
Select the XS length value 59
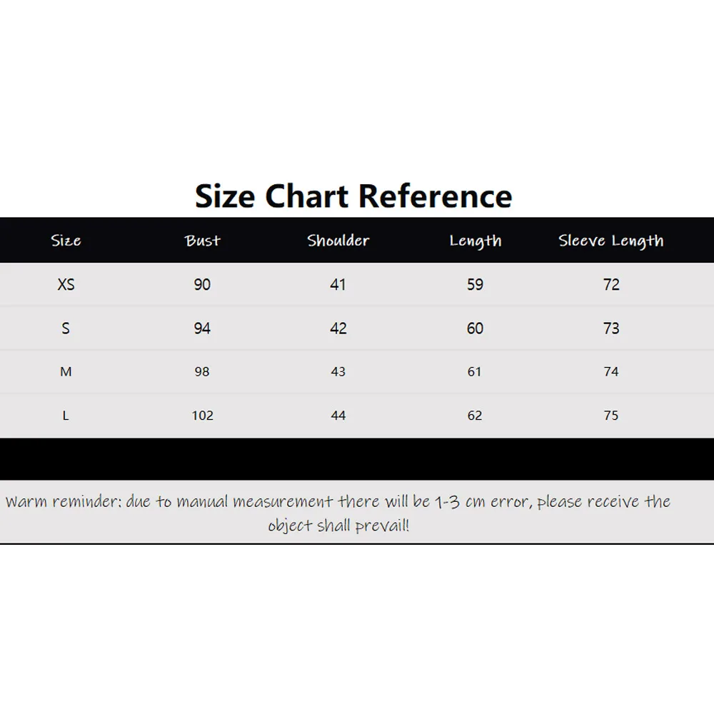(x=475, y=285)
